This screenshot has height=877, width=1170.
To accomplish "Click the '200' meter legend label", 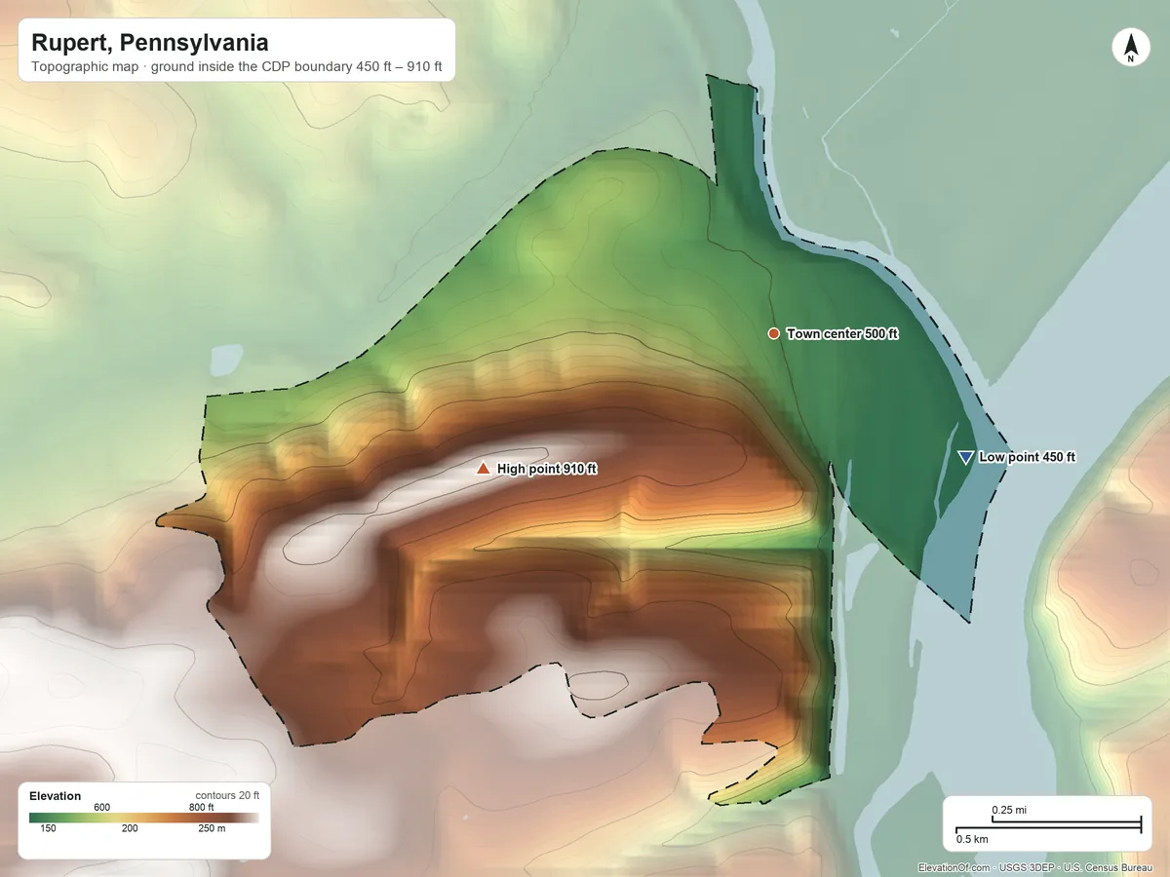I will [x=130, y=829].
